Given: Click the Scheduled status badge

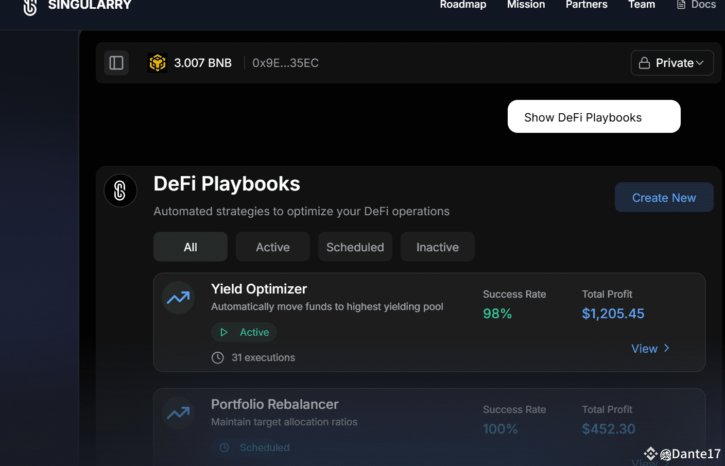Looking at the screenshot, I should pyautogui.click(x=254, y=447).
